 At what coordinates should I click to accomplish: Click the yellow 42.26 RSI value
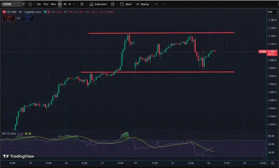point(28,133)
